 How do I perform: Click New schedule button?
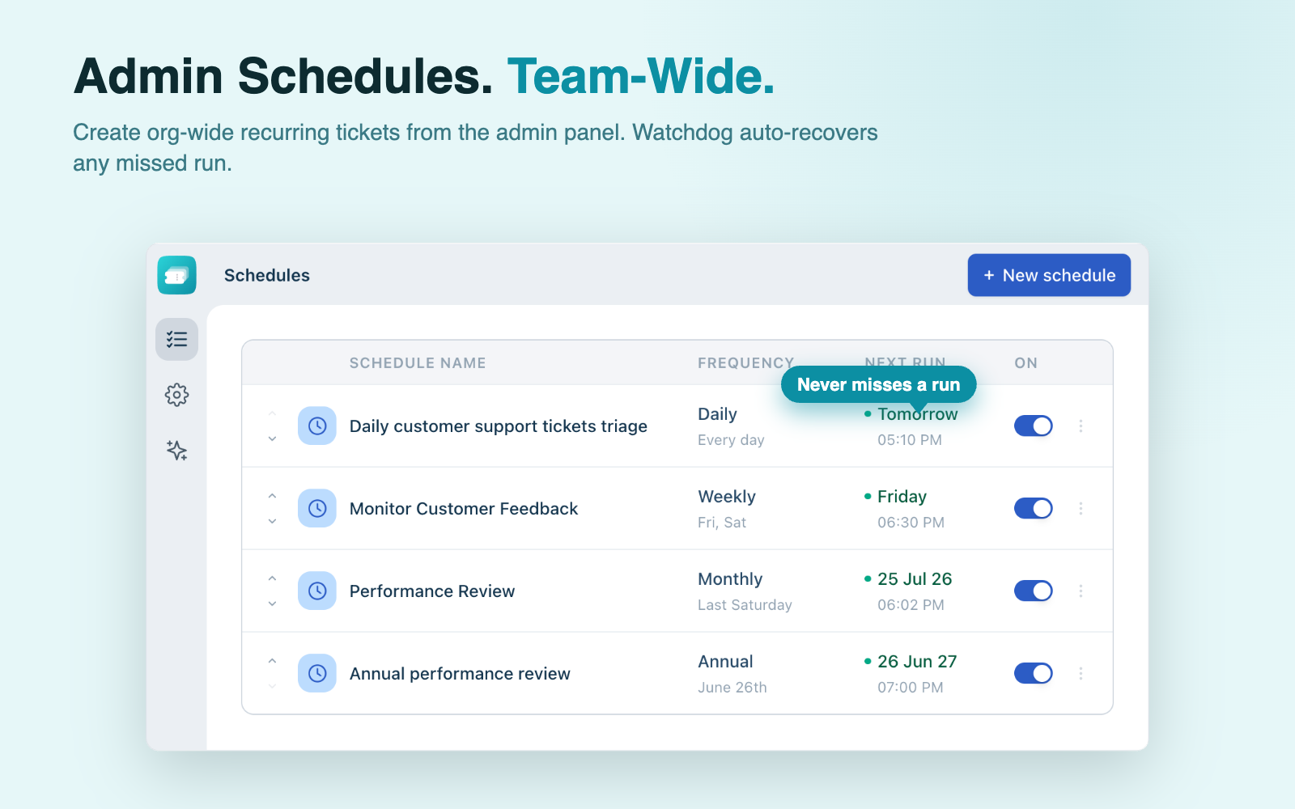coord(1049,275)
